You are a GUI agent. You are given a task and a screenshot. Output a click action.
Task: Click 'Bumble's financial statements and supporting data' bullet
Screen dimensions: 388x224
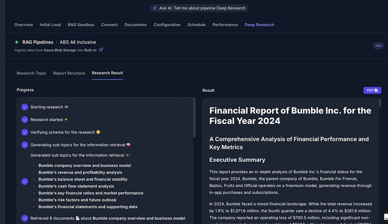pyautogui.click(x=88, y=207)
